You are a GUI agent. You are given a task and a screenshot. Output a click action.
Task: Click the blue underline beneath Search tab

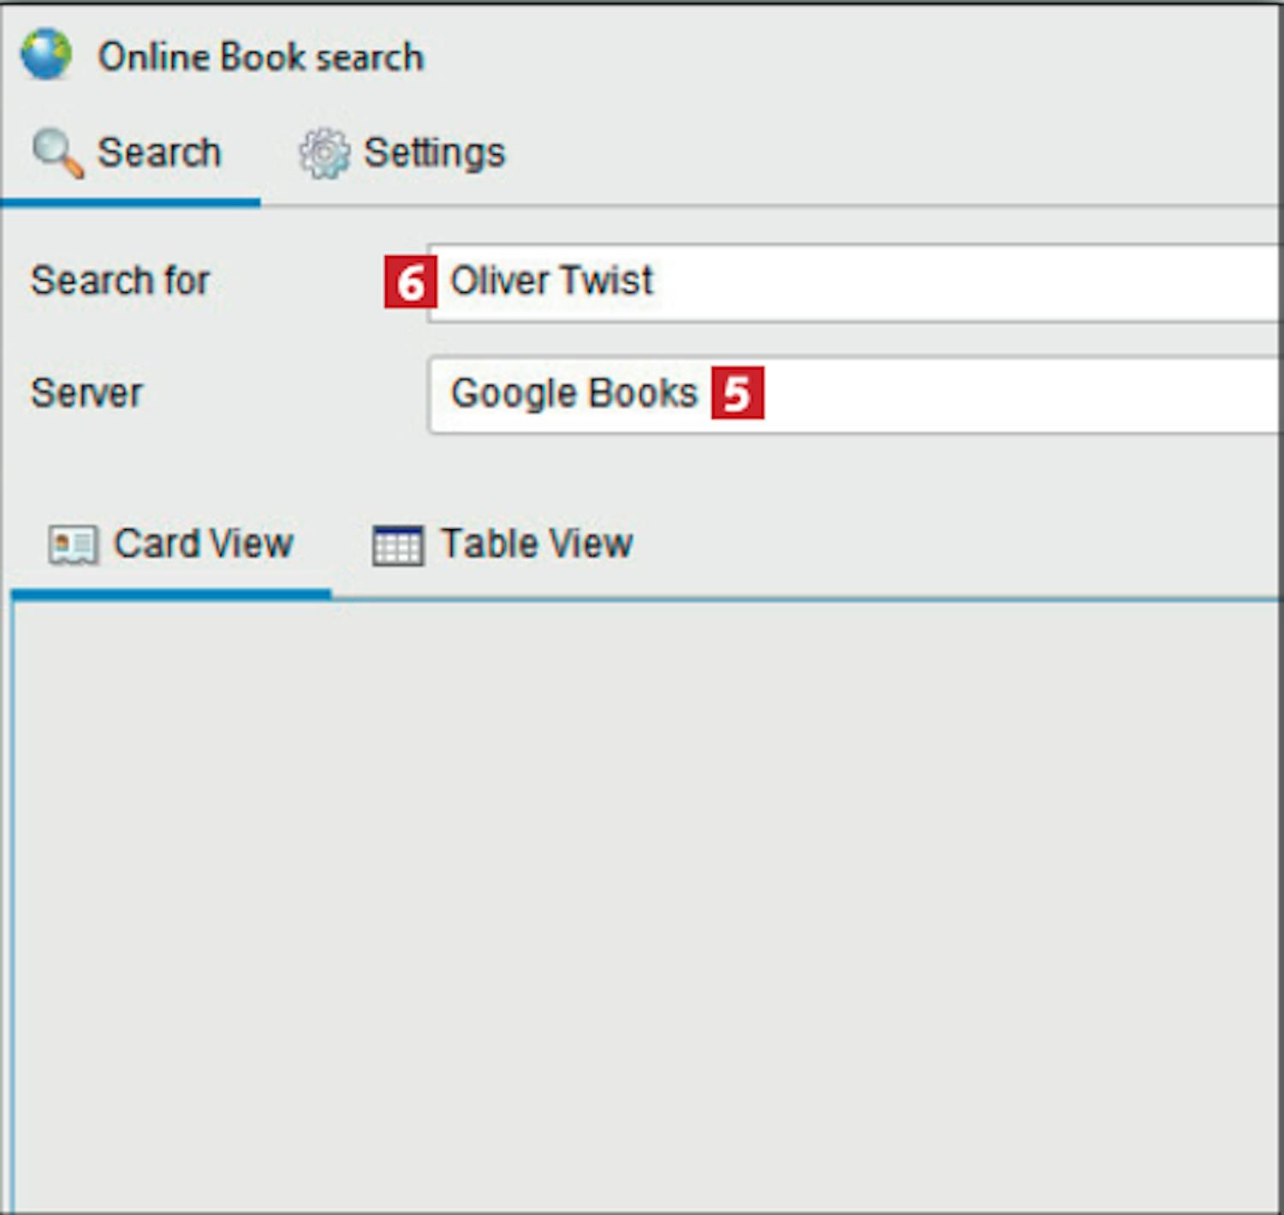pos(130,203)
